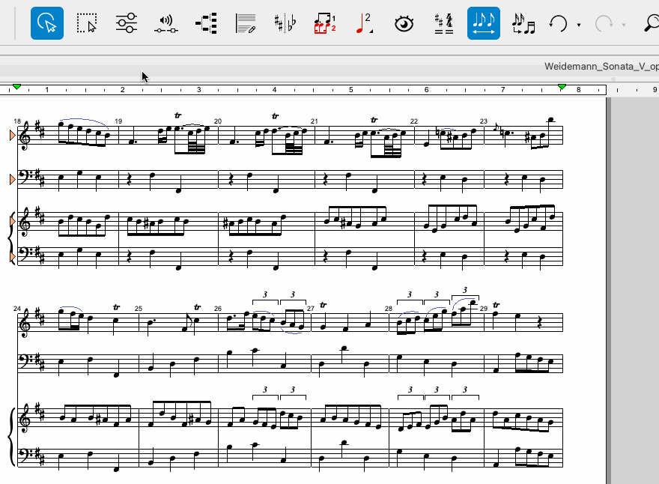Select the staff lines with pencil icon
Image resolution: width=659 pixels, height=484 pixels.
246,23
